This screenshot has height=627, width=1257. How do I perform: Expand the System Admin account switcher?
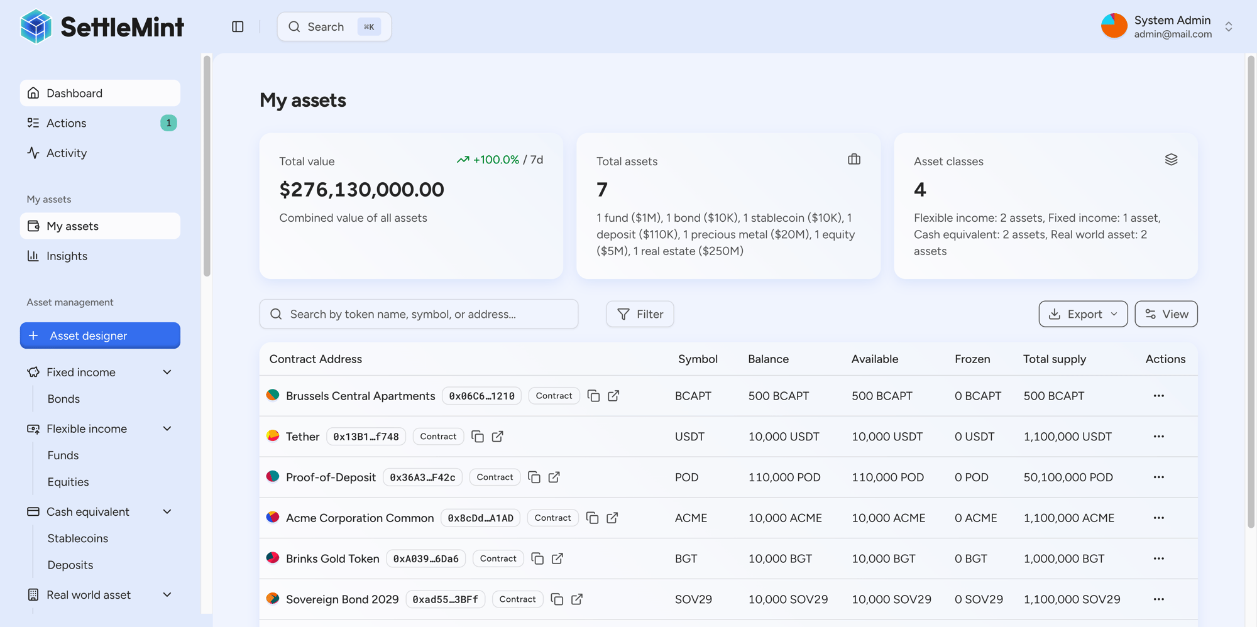point(1228,26)
